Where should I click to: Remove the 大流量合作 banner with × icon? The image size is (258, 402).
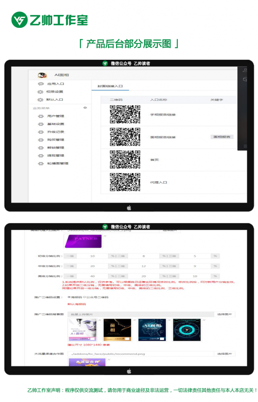click(x=109, y=360)
